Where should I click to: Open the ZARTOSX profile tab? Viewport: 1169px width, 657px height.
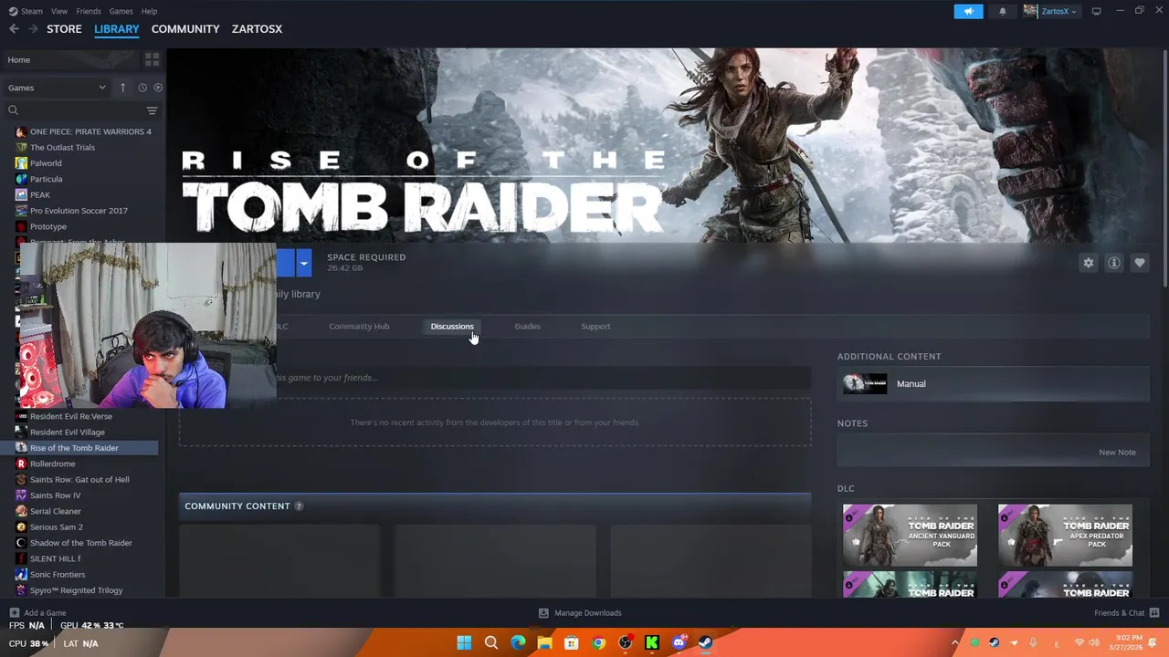(257, 29)
